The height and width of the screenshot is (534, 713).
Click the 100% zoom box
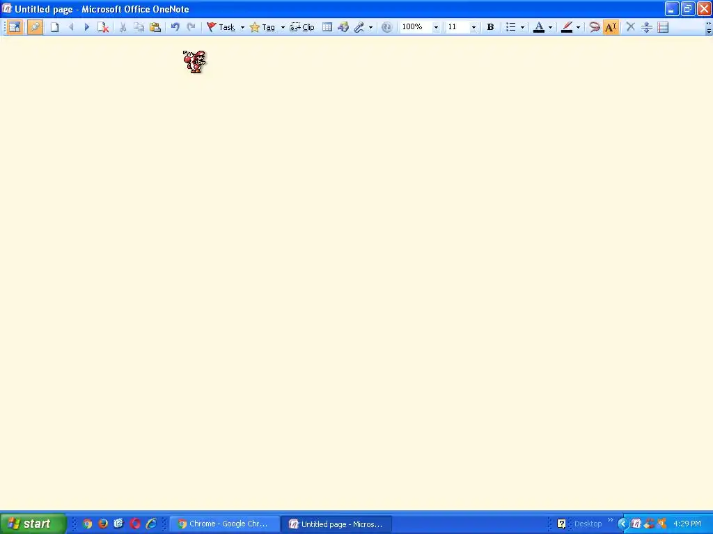click(415, 27)
